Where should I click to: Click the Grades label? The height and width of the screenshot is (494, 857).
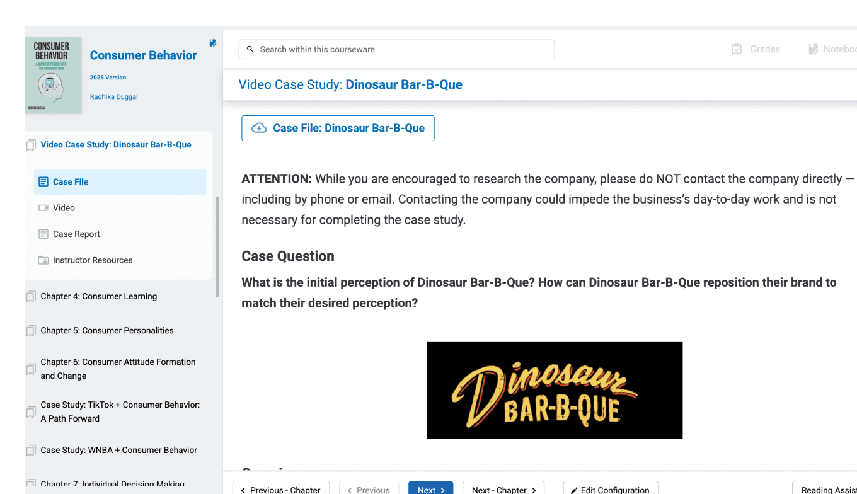[x=765, y=49]
